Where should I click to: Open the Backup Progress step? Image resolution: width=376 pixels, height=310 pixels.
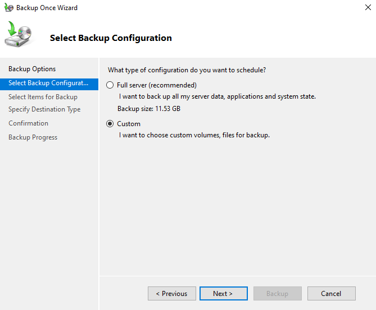33,137
